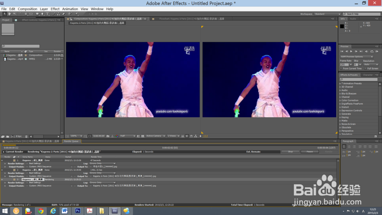
Task: Take a snapshot with the camera icon
Action: [x=108, y=136]
